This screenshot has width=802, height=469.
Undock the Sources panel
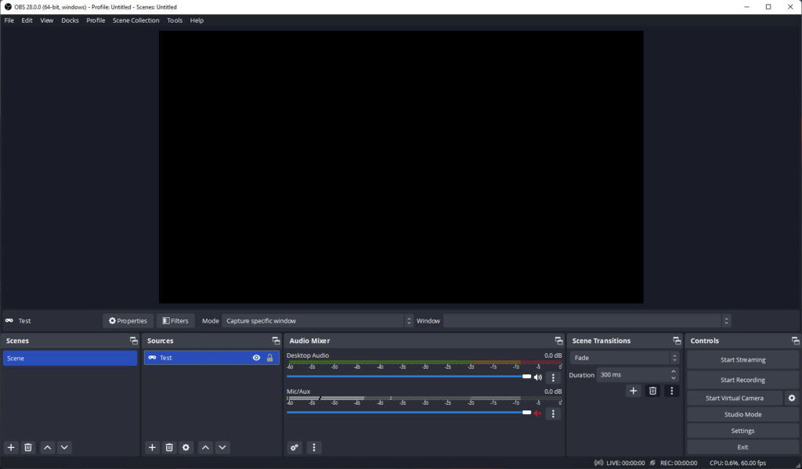[276, 341]
